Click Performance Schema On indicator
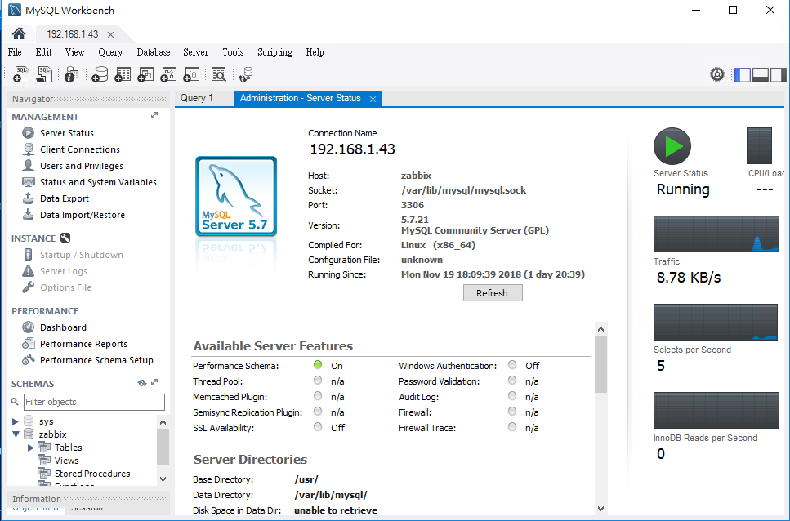 [318, 364]
